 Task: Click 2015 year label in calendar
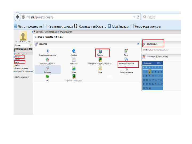[x=159, y=63]
